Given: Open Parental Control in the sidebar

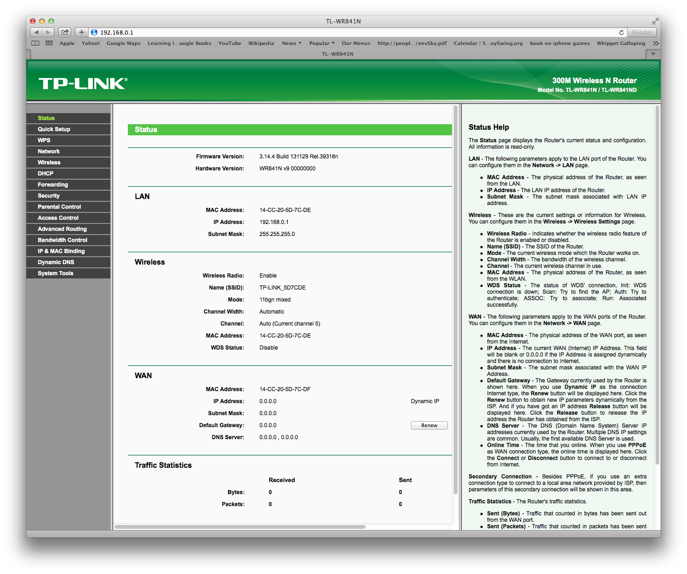Looking at the screenshot, I should coord(68,207).
